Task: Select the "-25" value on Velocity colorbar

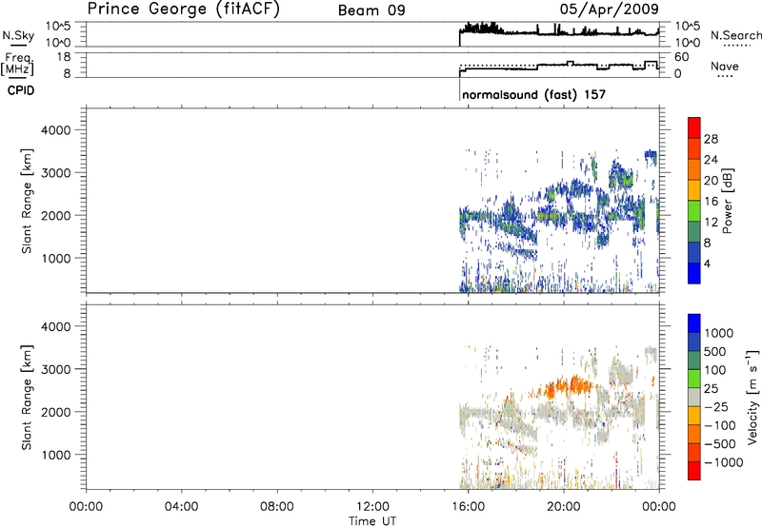Action: 716,406
